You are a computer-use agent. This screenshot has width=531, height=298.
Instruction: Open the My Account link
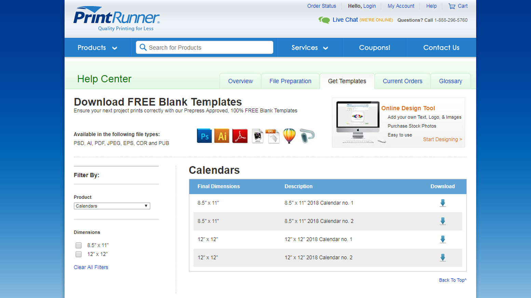click(x=401, y=6)
